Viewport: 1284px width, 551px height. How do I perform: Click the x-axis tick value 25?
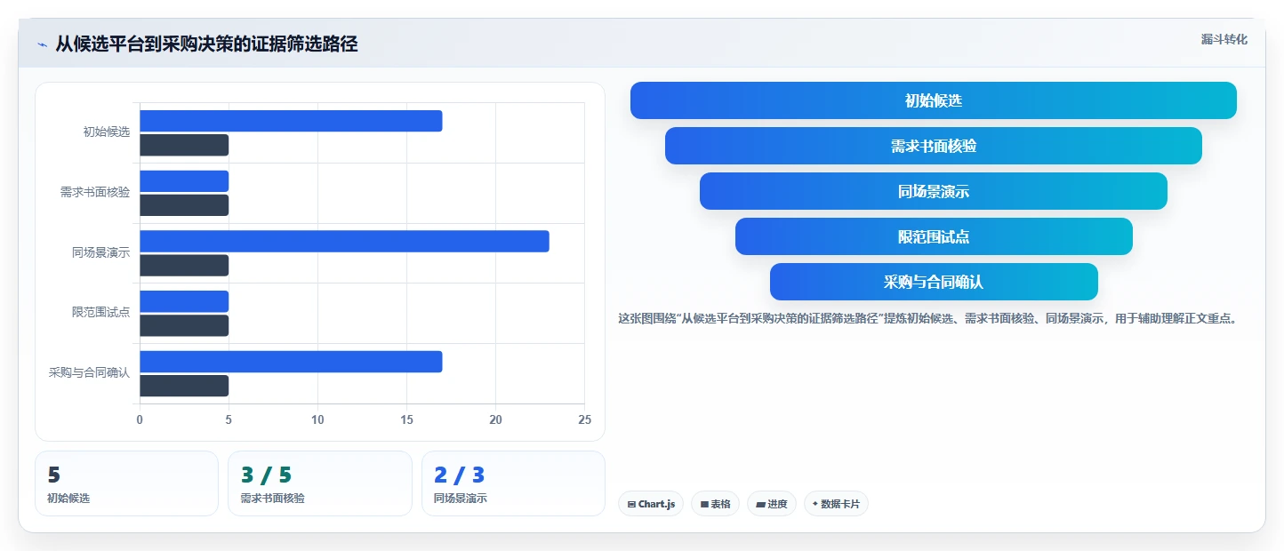pyautogui.click(x=584, y=419)
